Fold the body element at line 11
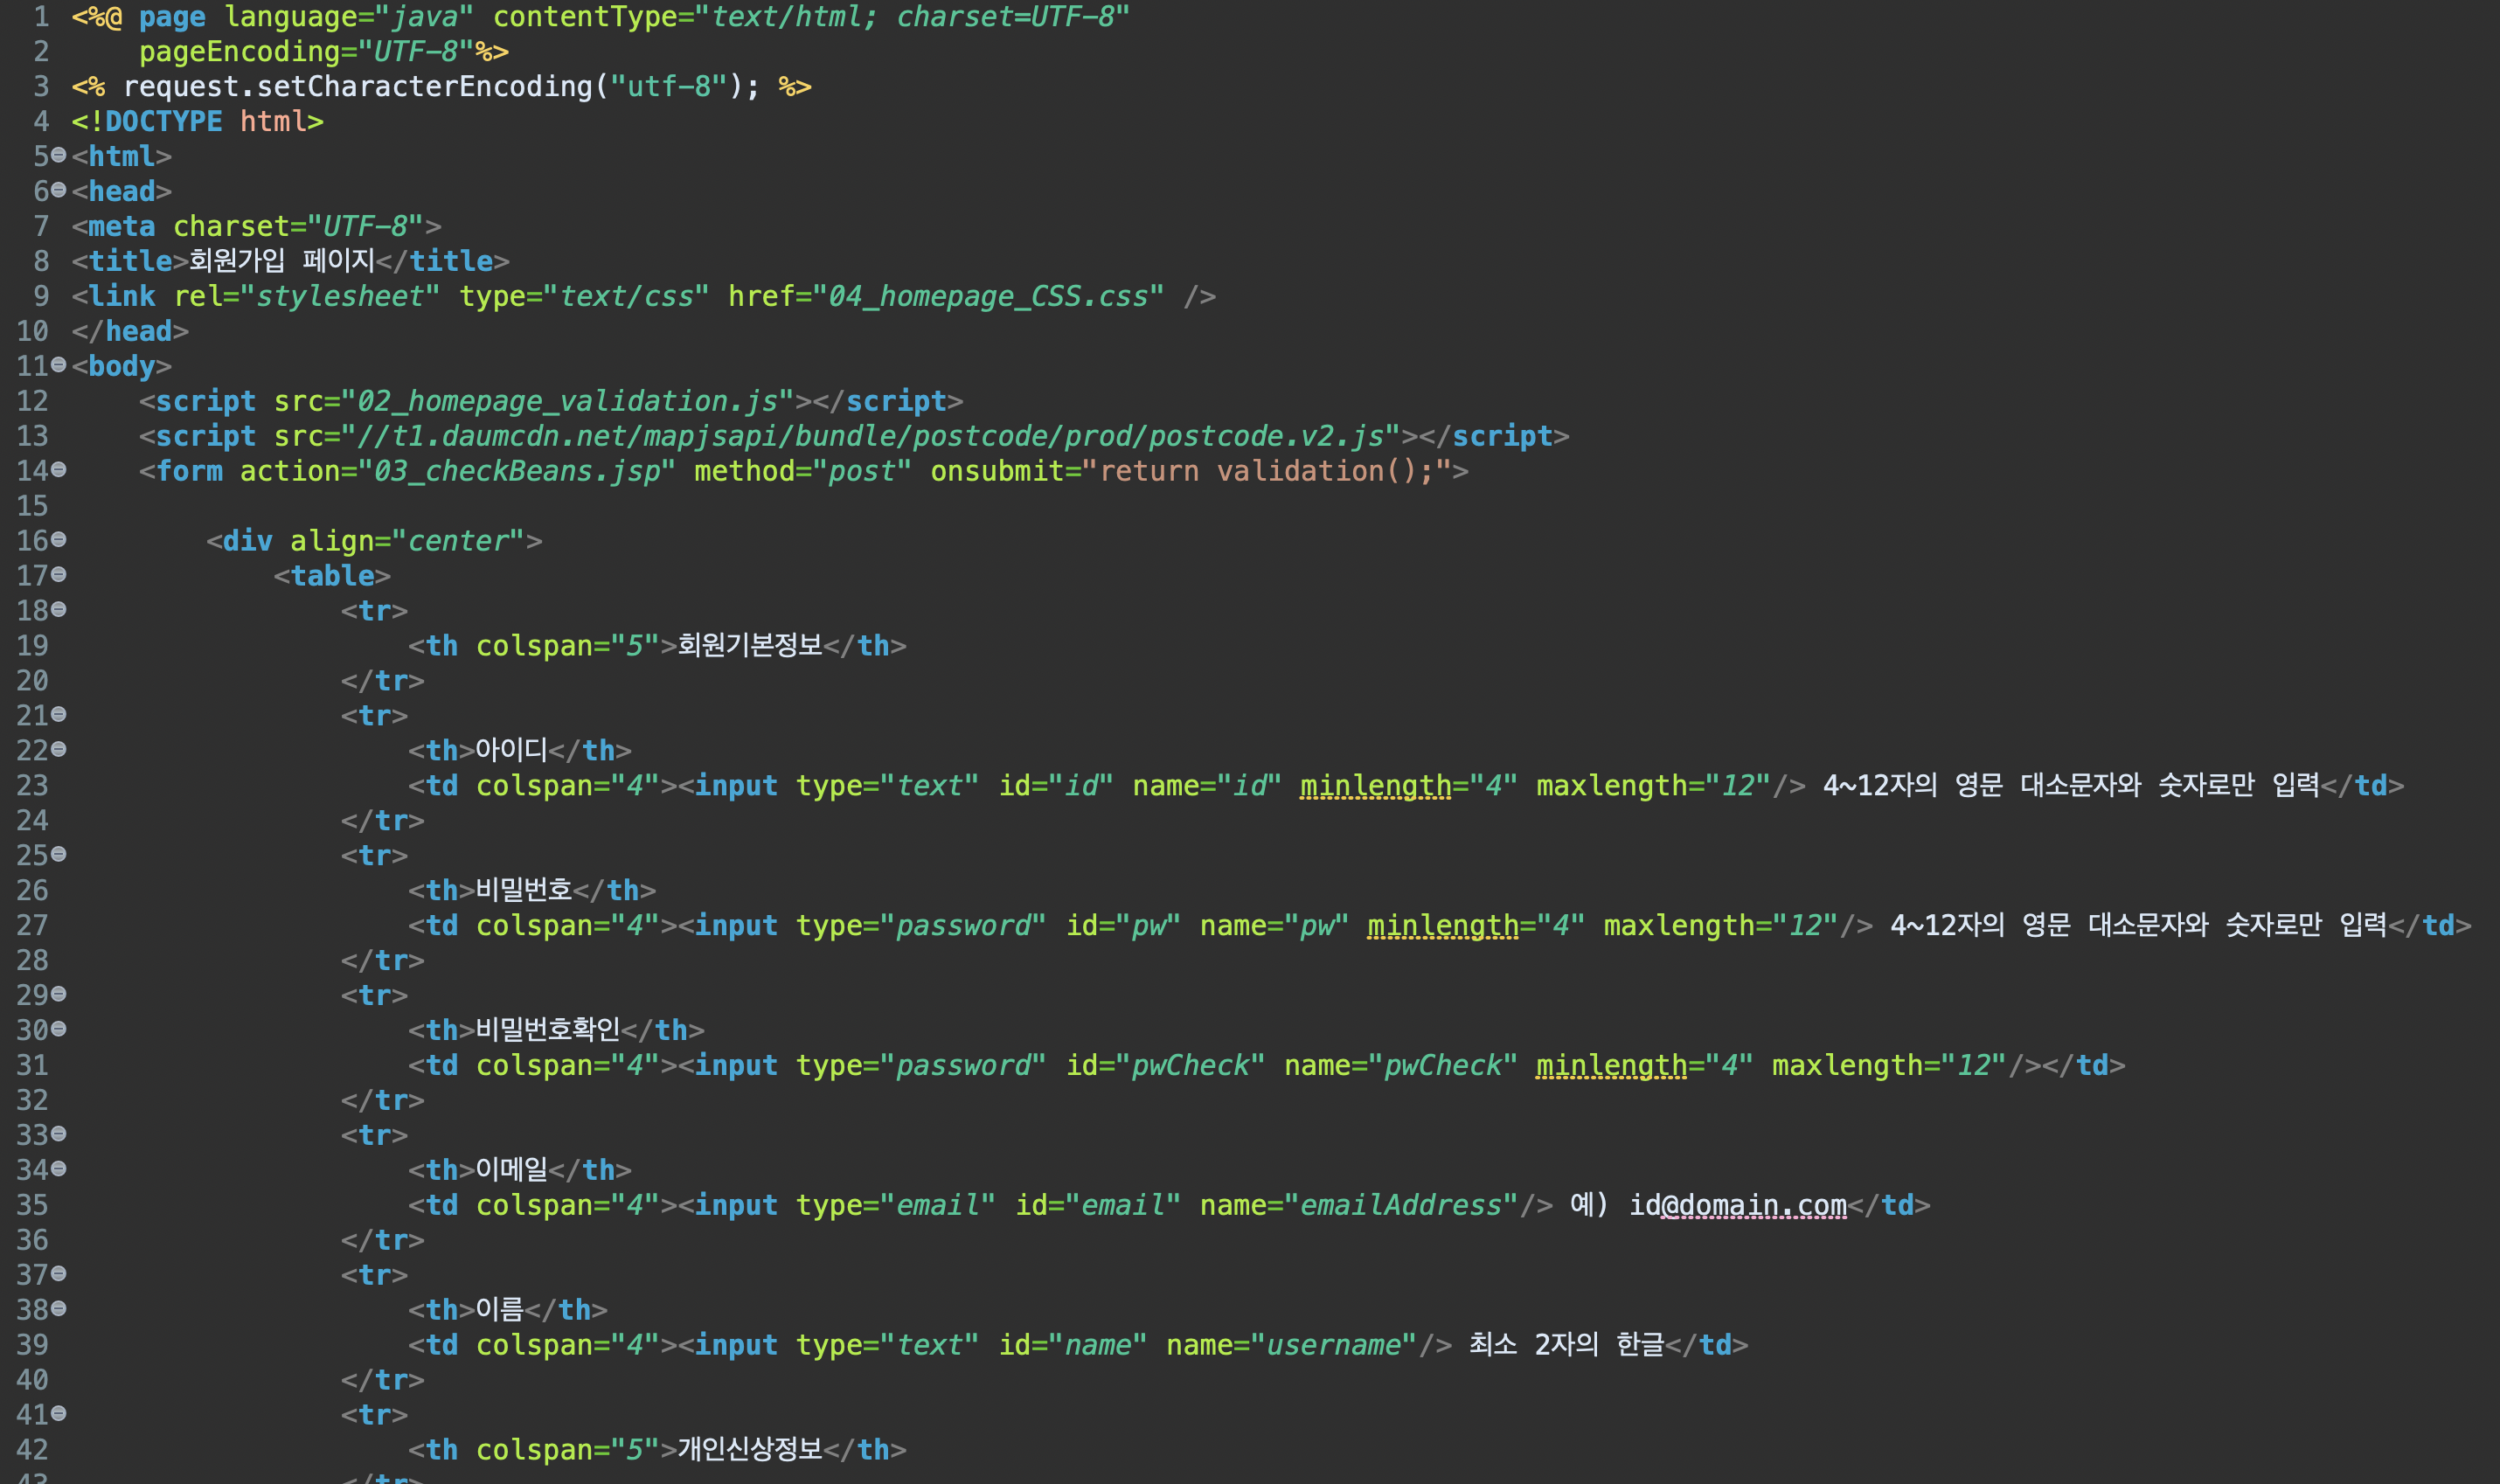This screenshot has height=1484, width=2500. (x=58, y=365)
